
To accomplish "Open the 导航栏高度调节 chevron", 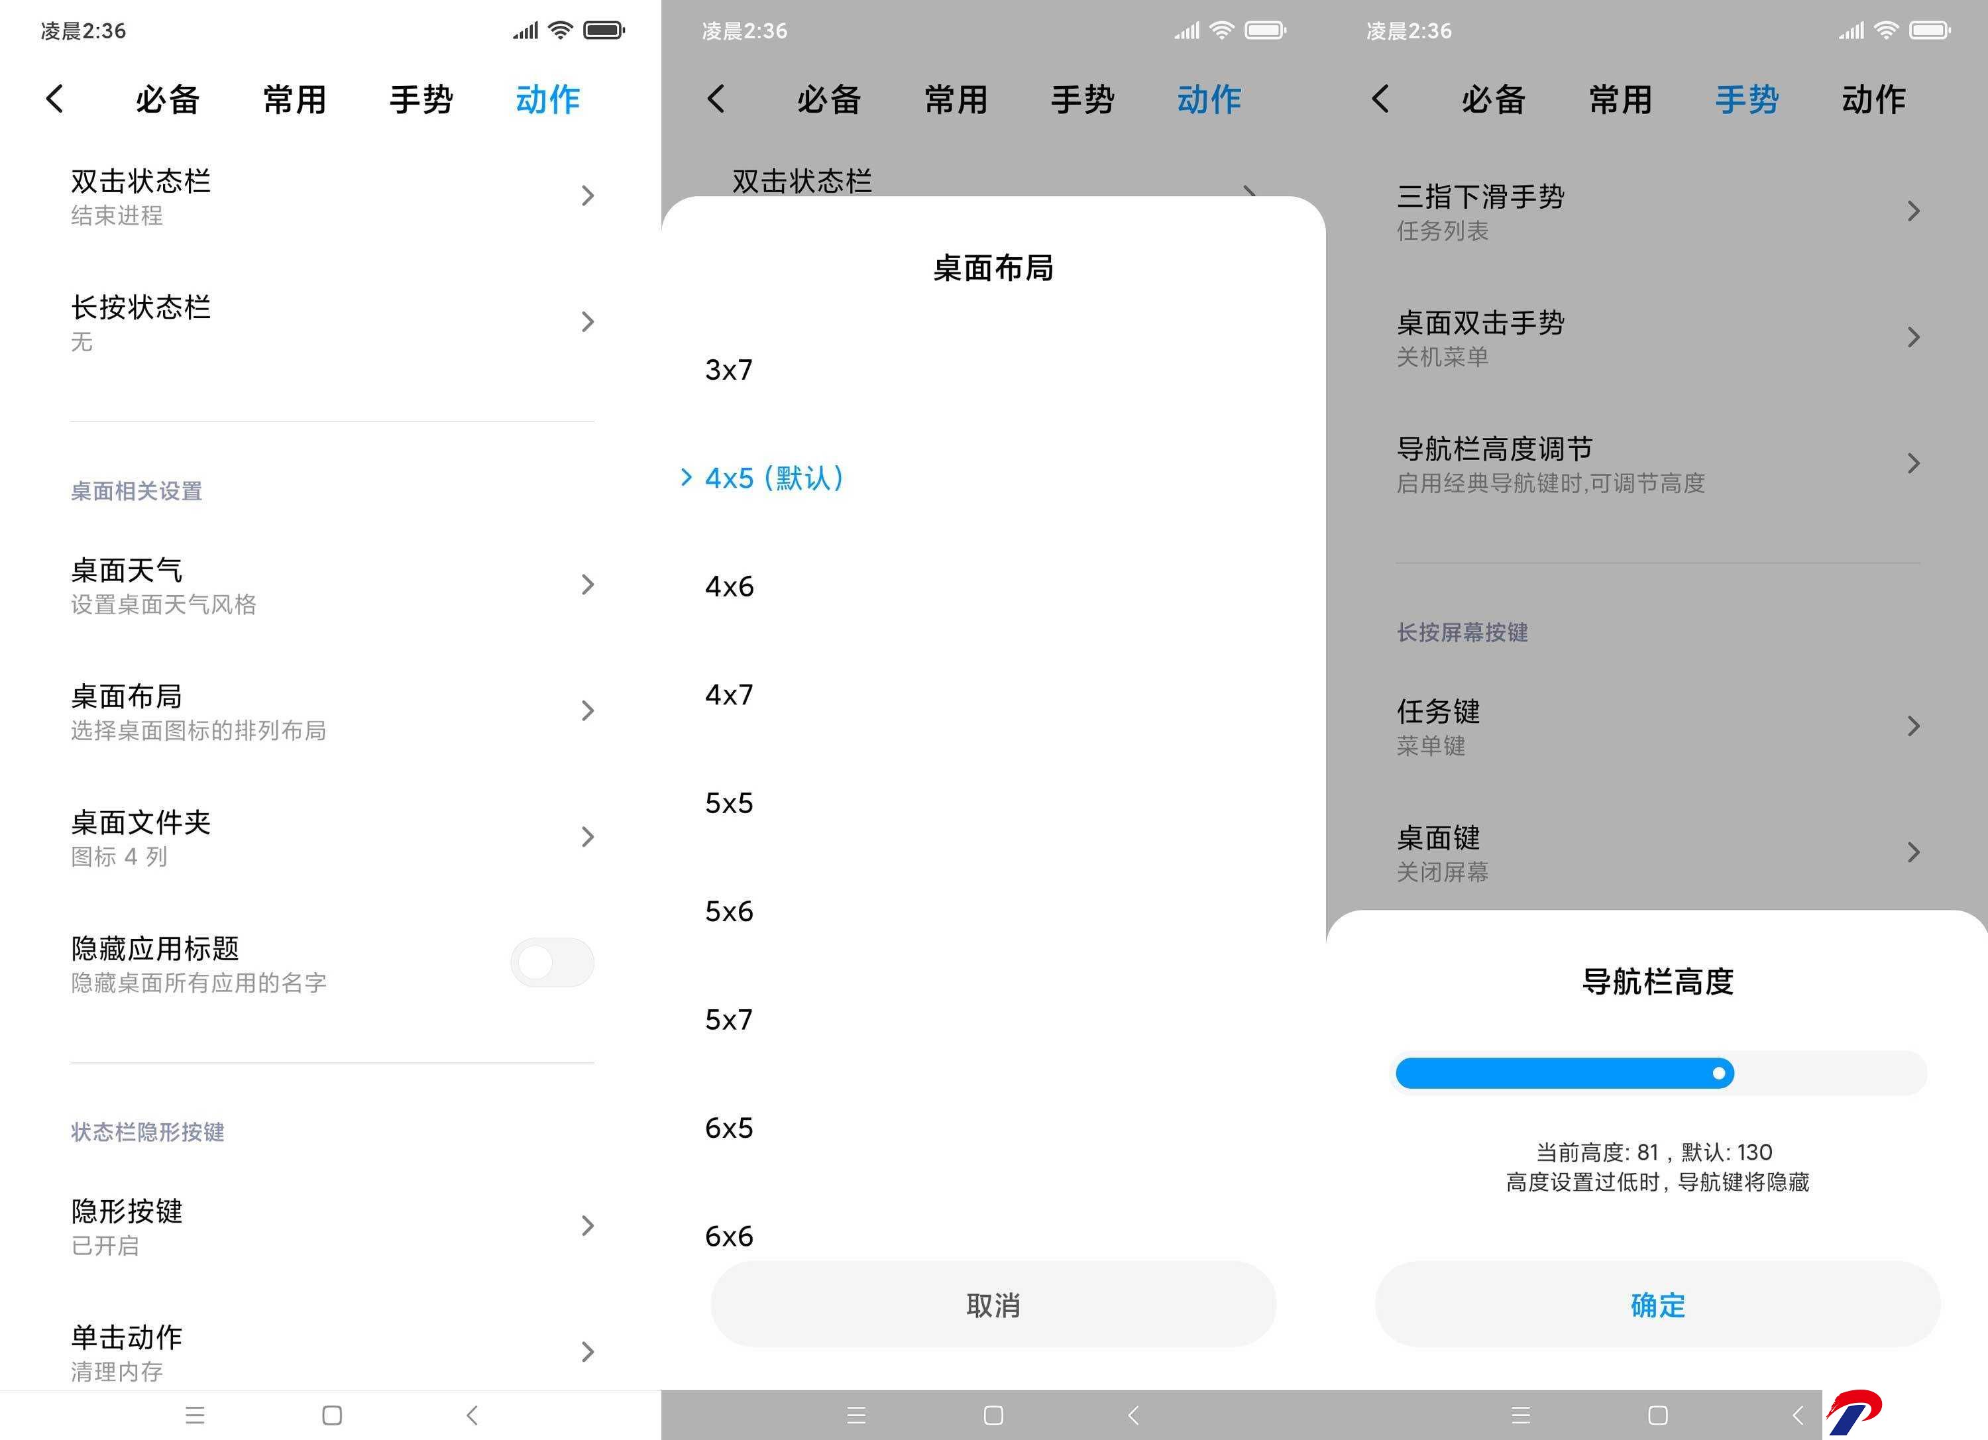I will (x=1914, y=464).
